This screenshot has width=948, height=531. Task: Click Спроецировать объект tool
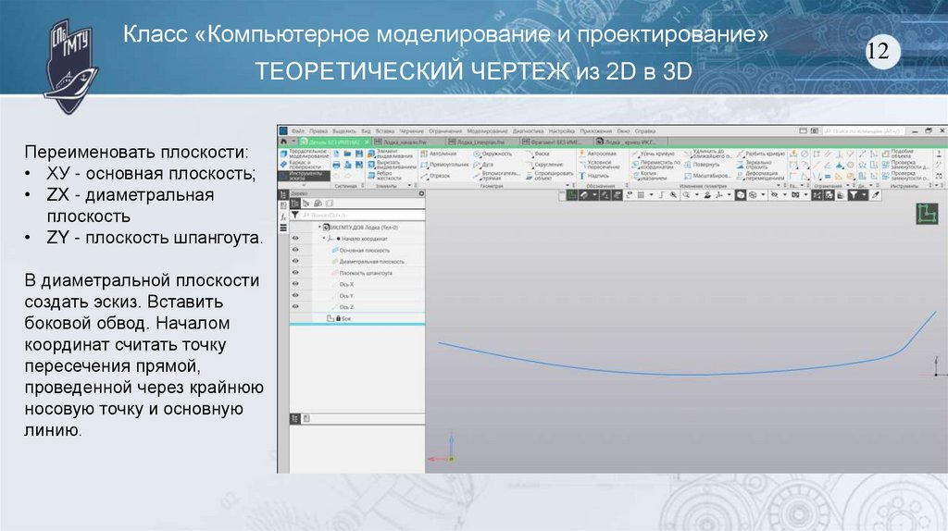[x=548, y=176]
